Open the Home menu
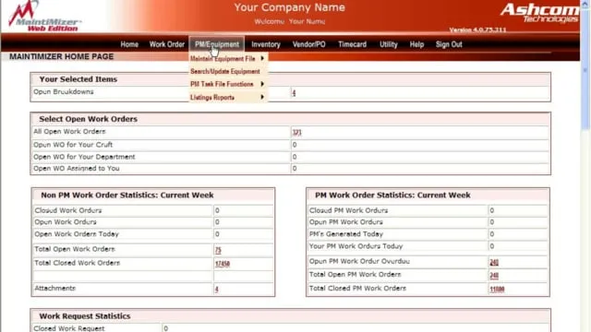The width and height of the screenshot is (591, 332). tap(129, 44)
